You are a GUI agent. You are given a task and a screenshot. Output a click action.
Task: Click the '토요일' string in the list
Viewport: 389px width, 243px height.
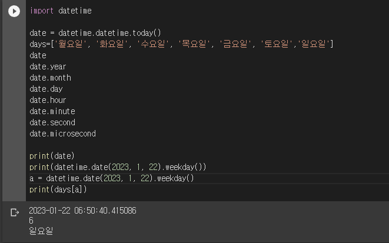click(x=277, y=44)
